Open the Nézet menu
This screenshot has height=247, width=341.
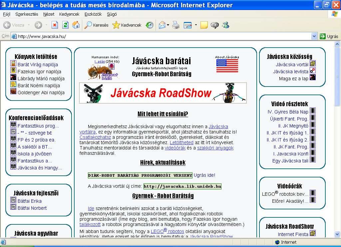[49, 14]
